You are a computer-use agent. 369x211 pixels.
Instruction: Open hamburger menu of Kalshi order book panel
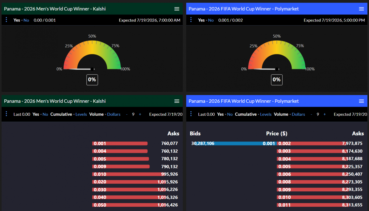(x=177, y=101)
